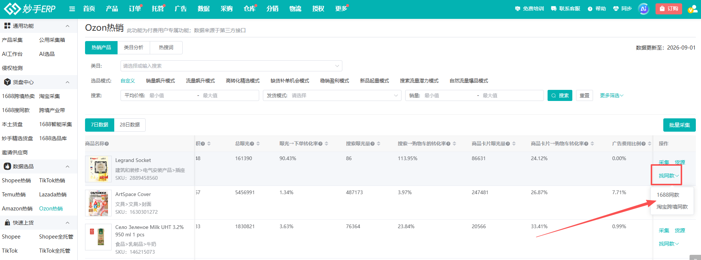This screenshot has height=260, width=701.
Task: Select 稳销盈利模式 selection mode
Action: click(x=335, y=81)
